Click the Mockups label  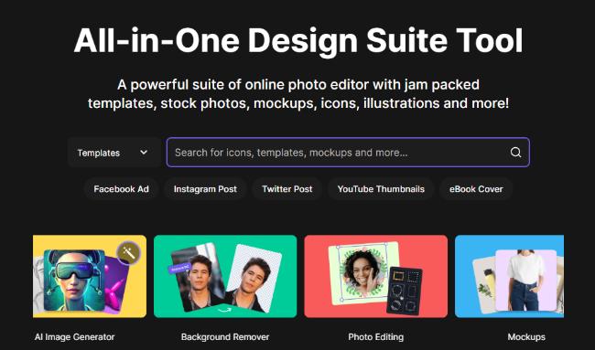[x=526, y=336]
